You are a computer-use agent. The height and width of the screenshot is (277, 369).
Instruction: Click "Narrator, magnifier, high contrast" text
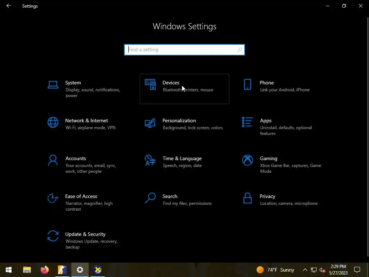89,206
